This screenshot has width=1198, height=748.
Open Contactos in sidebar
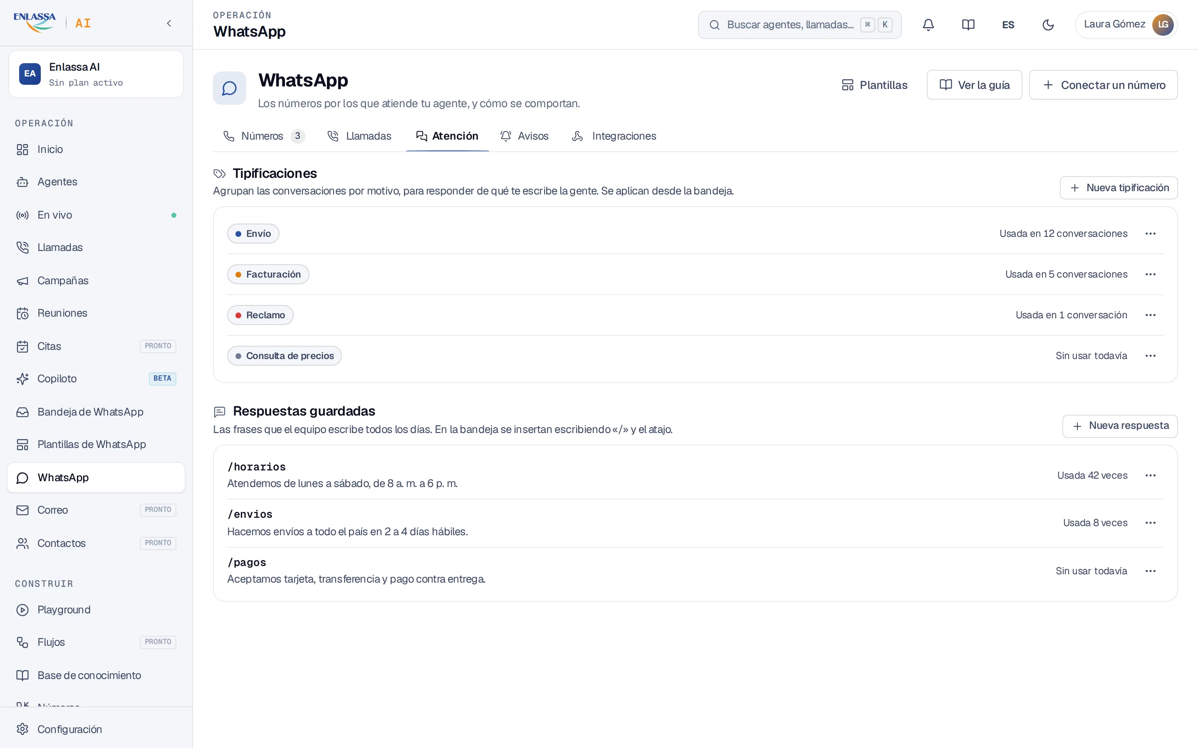(96, 543)
